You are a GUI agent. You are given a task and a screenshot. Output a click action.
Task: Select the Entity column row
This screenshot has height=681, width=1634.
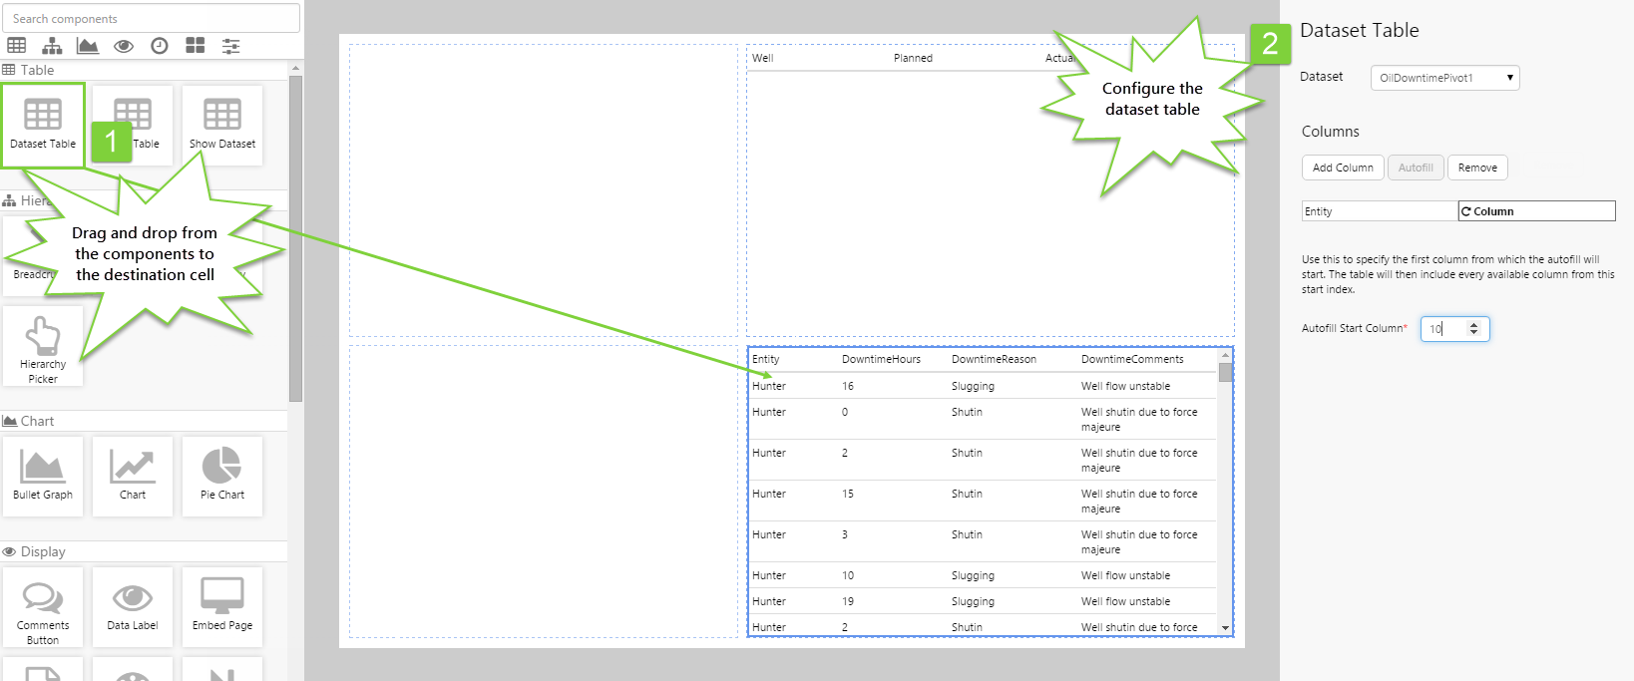(x=1379, y=211)
